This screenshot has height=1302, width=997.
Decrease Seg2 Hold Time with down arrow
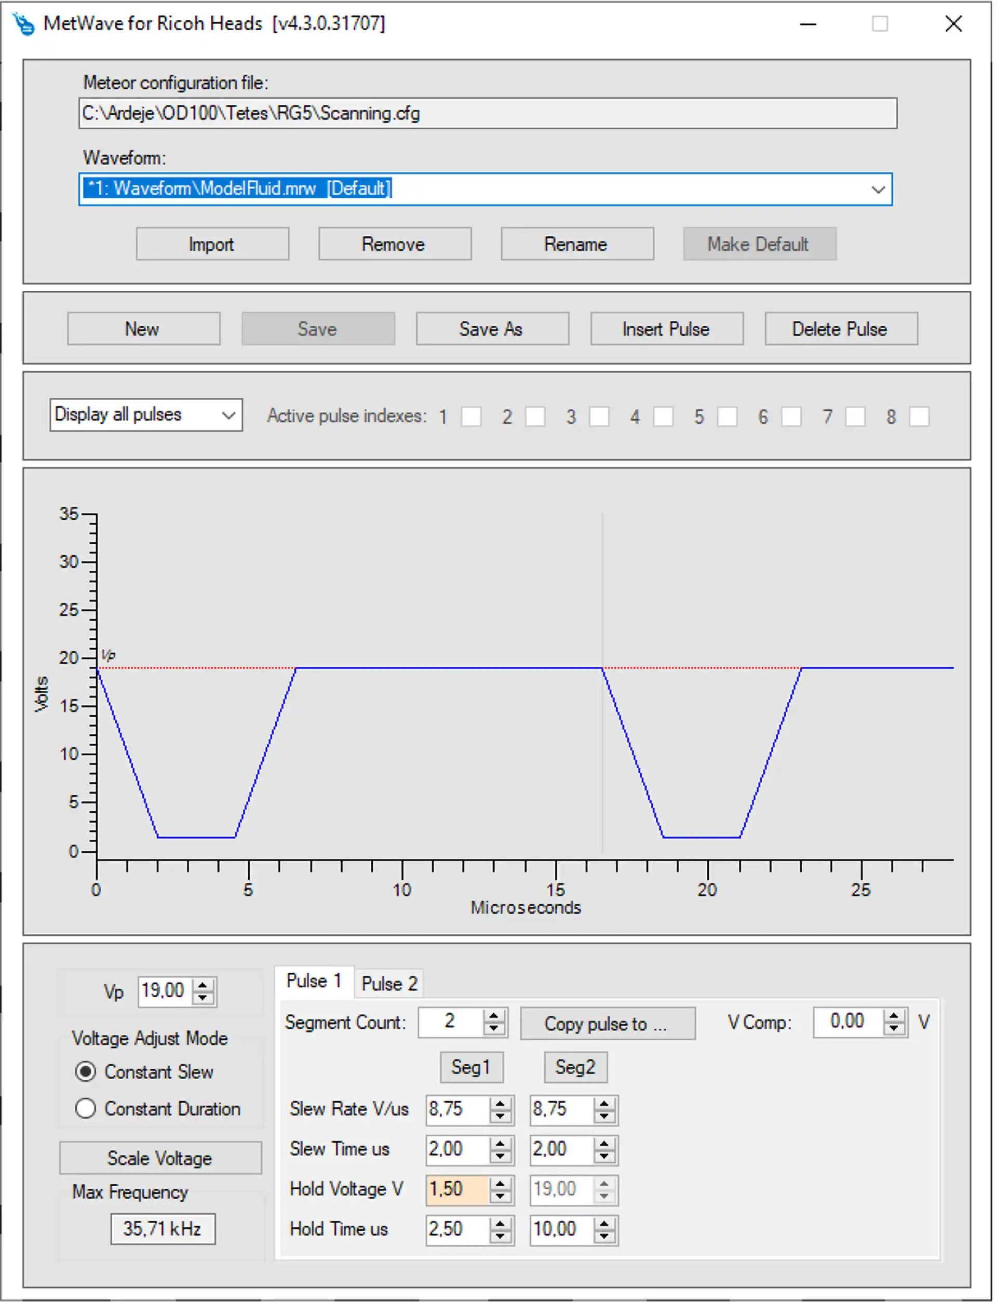click(604, 1236)
